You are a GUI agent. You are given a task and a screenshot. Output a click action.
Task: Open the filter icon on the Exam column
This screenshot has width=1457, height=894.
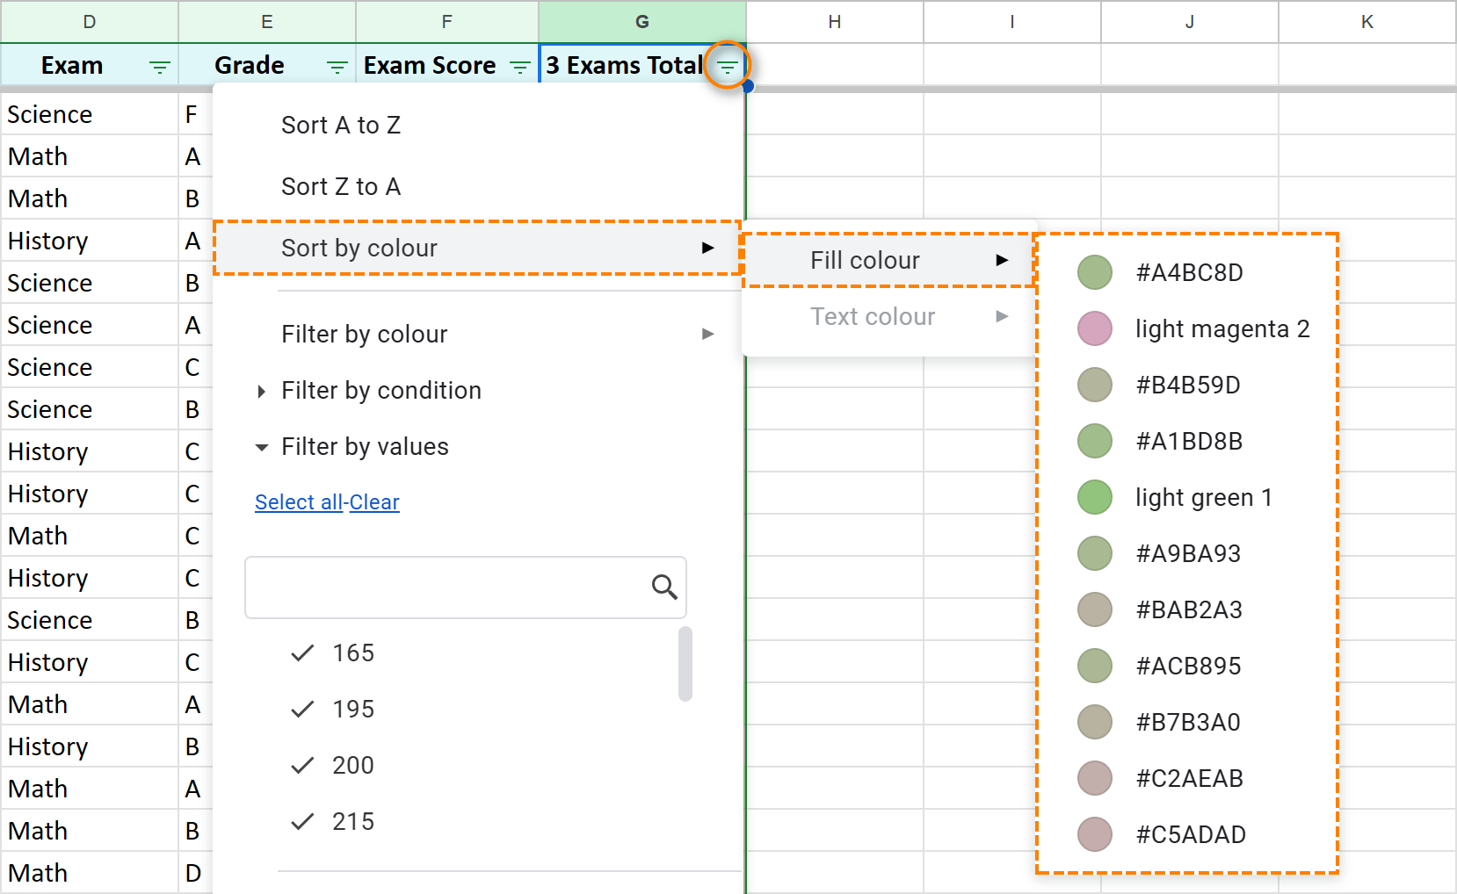tap(159, 65)
